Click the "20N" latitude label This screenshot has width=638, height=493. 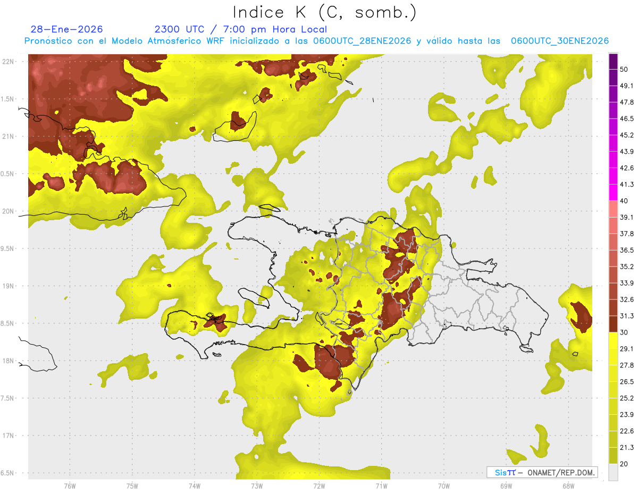pyautogui.click(x=9, y=211)
